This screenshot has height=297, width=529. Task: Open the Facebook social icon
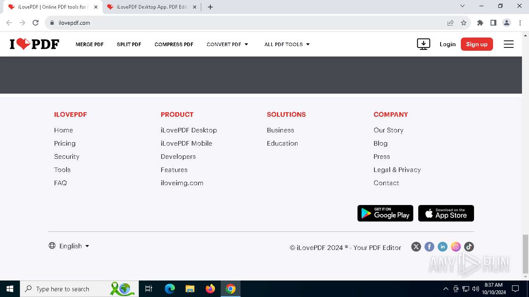point(429,247)
